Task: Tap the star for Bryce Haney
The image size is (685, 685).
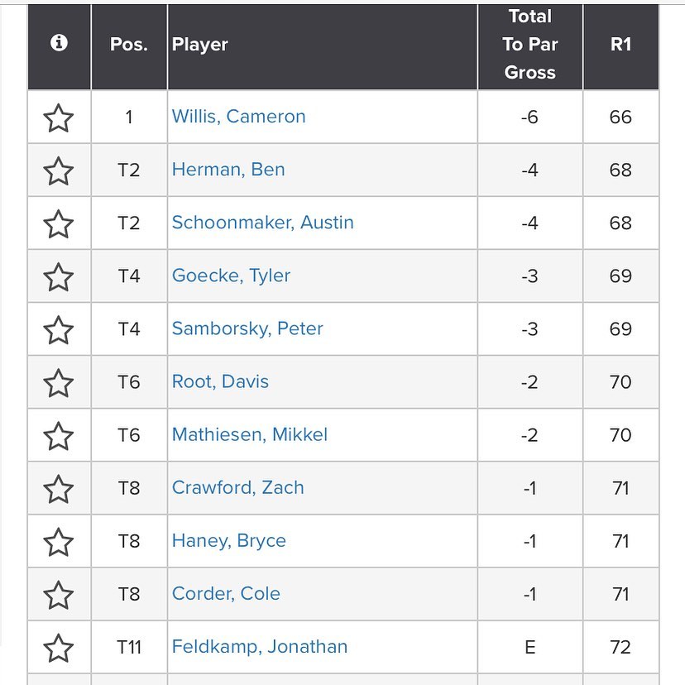Action: click(59, 541)
